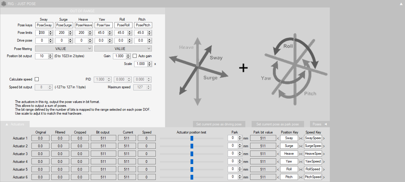Increase Actuator 4 park value
This screenshot has height=182, width=405.
coord(240,160)
